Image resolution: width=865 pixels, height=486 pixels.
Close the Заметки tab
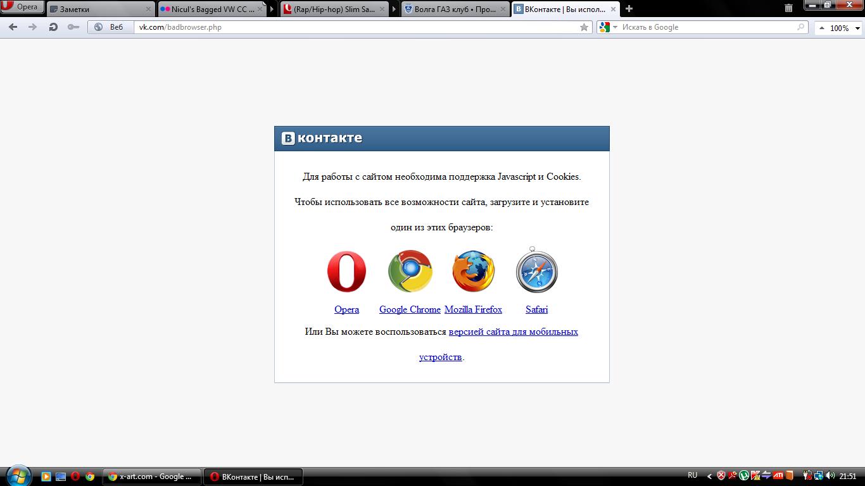[149, 9]
